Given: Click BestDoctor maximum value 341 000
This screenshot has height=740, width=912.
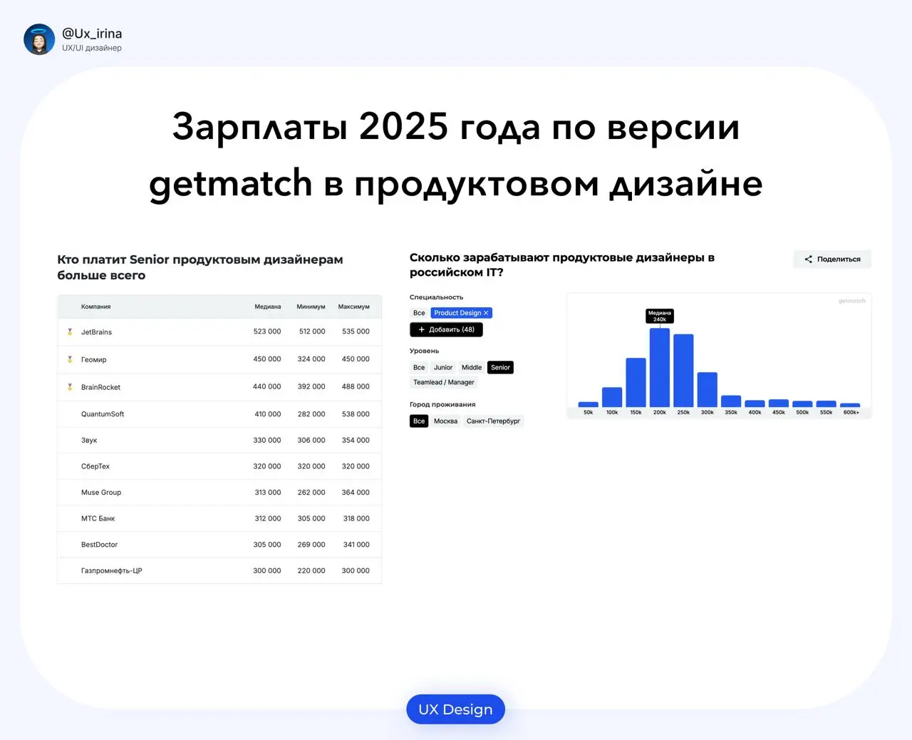Looking at the screenshot, I should click(356, 545).
